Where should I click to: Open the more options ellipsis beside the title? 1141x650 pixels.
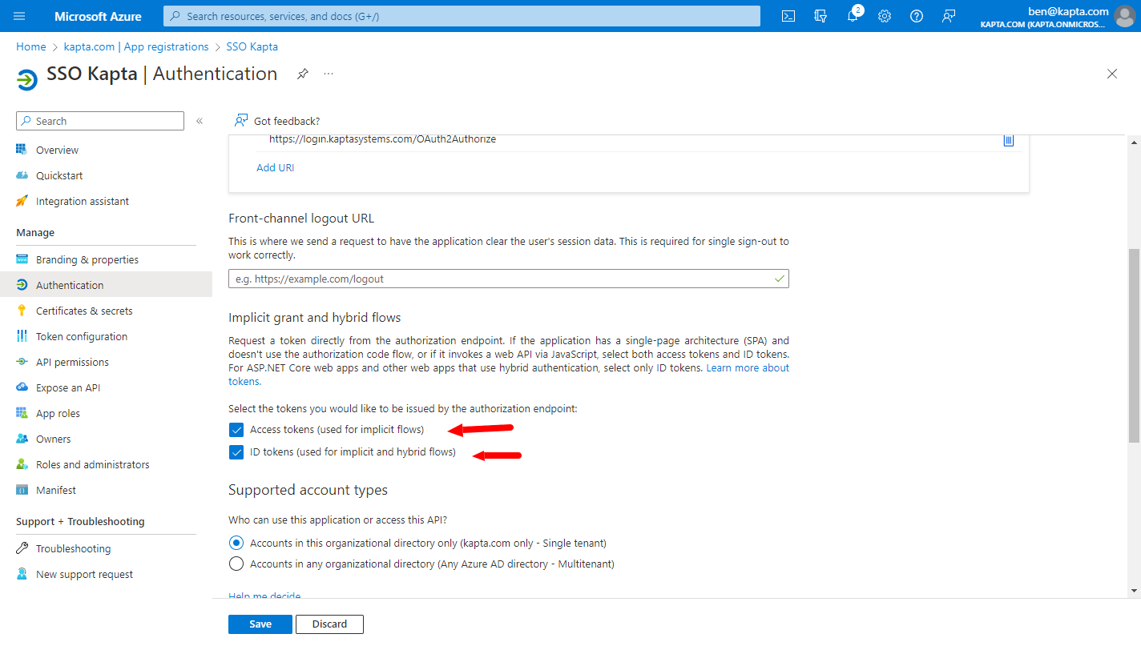pos(328,73)
